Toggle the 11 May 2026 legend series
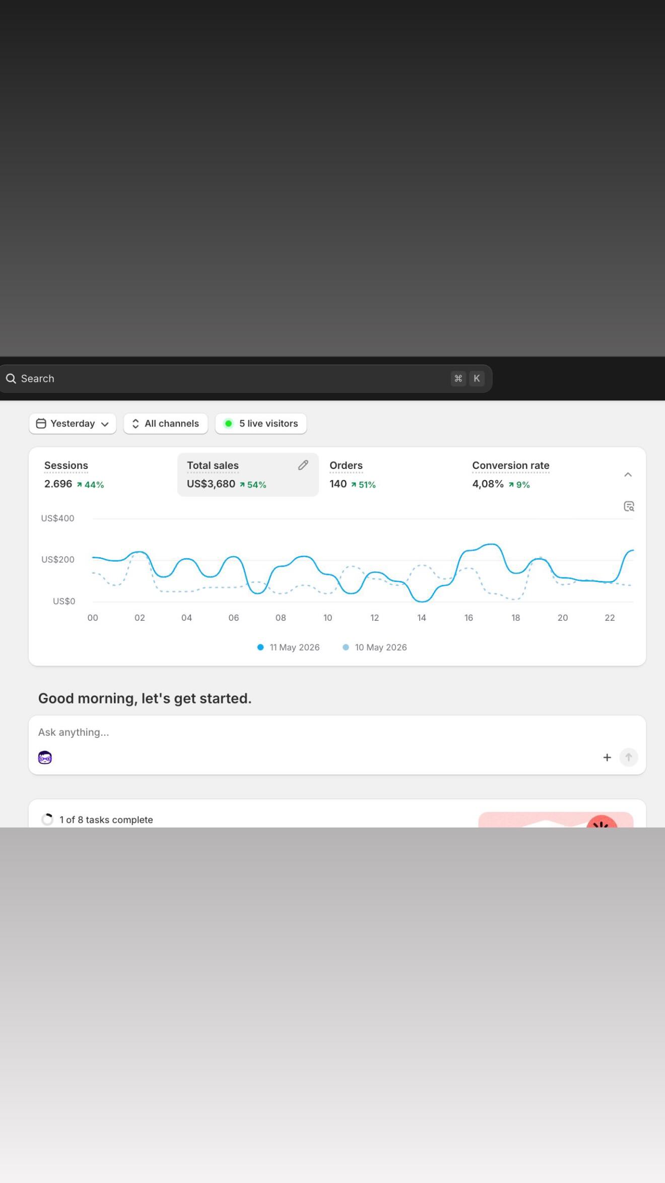Viewport: 665px width, 1183px height. pyautogui.click(x=289, y=647)
